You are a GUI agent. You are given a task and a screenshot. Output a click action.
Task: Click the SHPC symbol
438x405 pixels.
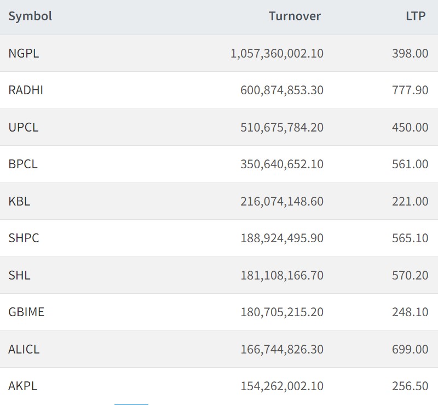[x=24, y=238]
